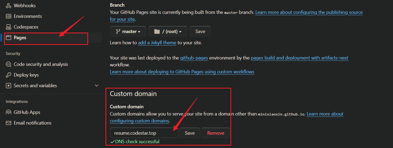Click the 'minixiaoxin.github.io' domain text
Image resolution: width=393 pixels, height=148 pixels.
282,114
